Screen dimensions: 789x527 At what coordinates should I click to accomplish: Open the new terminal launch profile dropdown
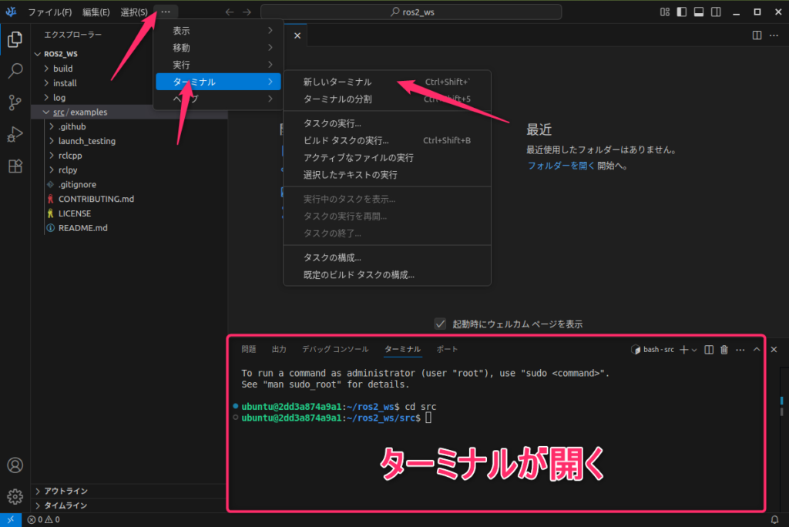click(694, 350)
